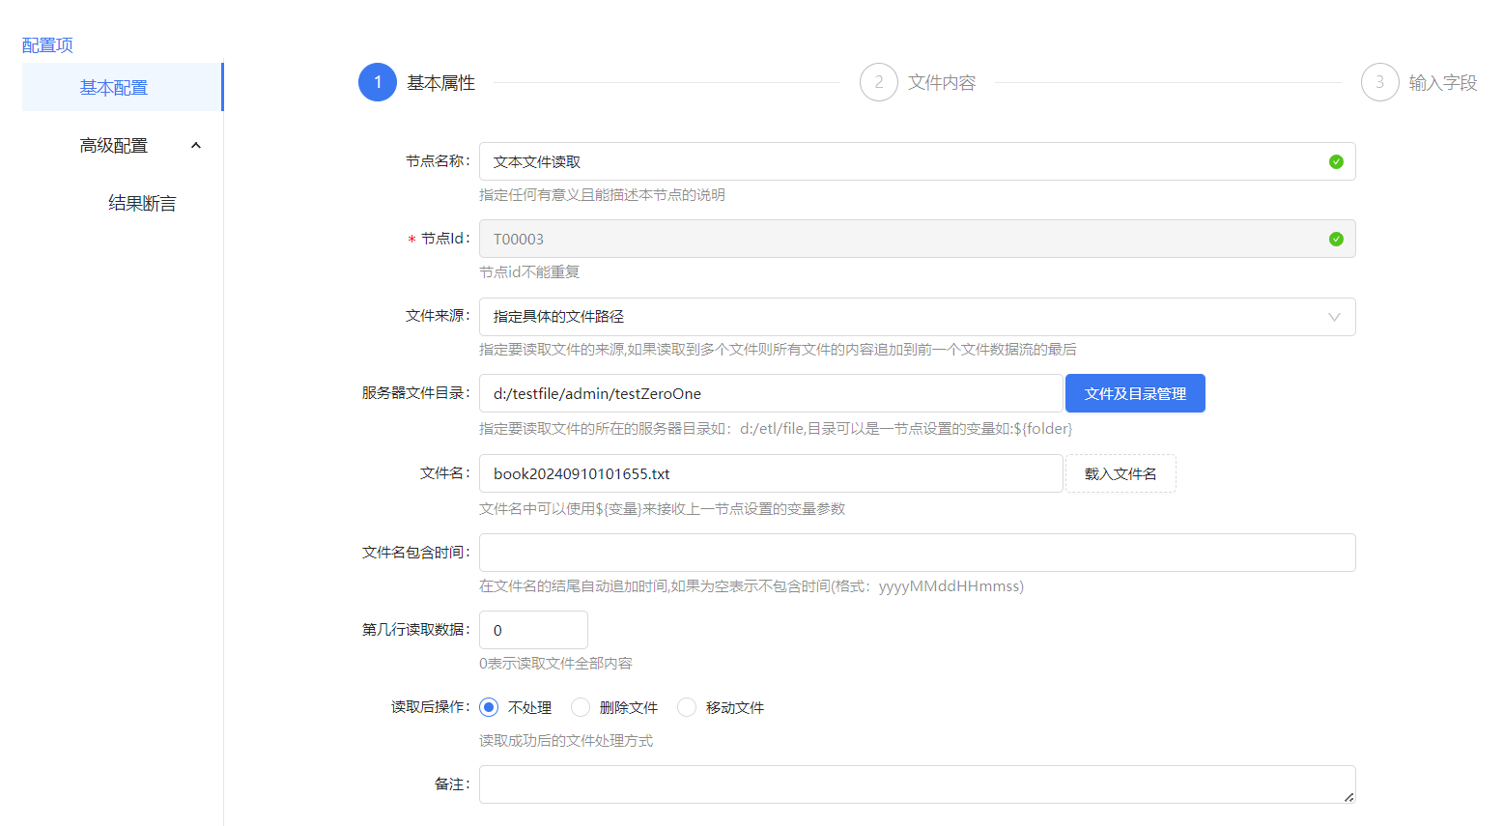Viewport: 1503px width, 826px height.
Task: Click hint text 0表示读取文件全部内容
Action: tap(555, 664)
